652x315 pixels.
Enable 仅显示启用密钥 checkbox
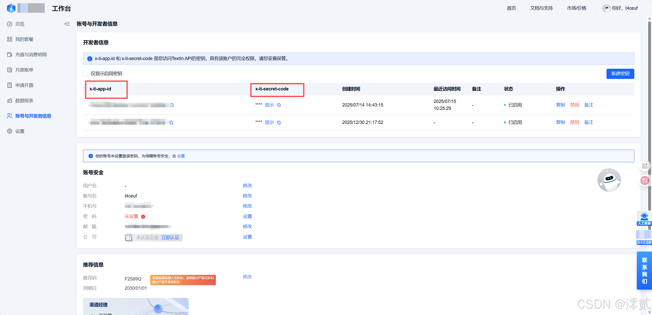coord(86,74)
